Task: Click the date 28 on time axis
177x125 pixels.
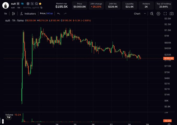Action: point(129,124)
